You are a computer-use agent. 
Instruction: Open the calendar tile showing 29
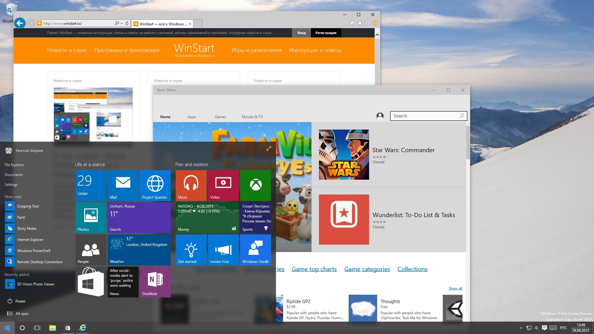[x=91, y=185]
